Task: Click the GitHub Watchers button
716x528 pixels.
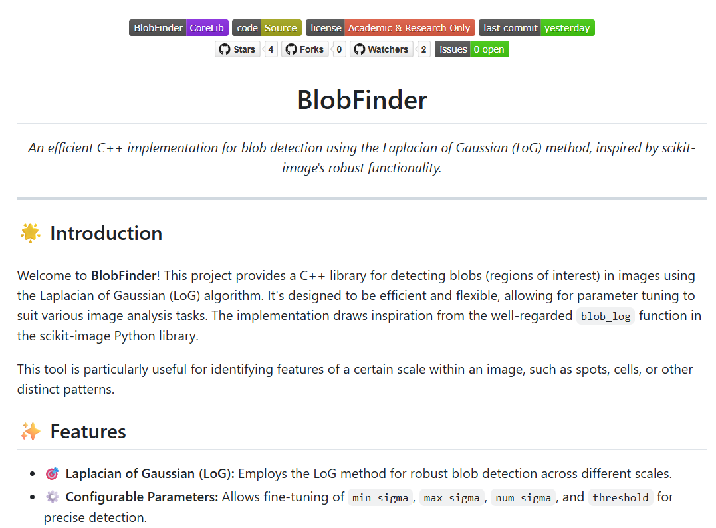Action: (382, 49)
